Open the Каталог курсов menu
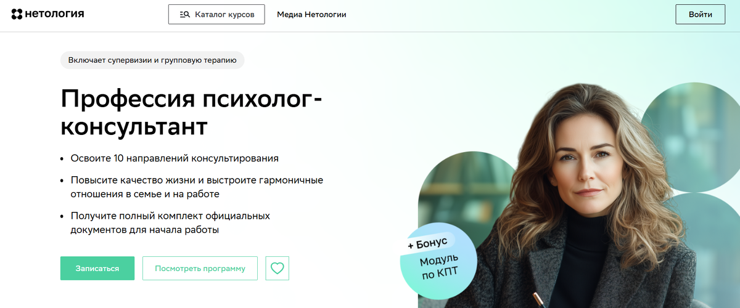This screenshot has width=740, height=308. click(216, 14)
